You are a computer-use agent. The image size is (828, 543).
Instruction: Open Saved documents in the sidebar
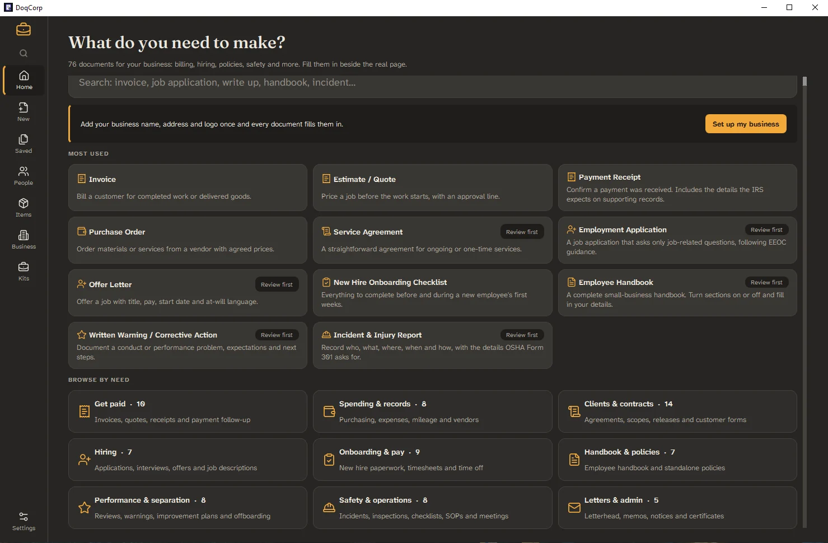tap(24, 144)
